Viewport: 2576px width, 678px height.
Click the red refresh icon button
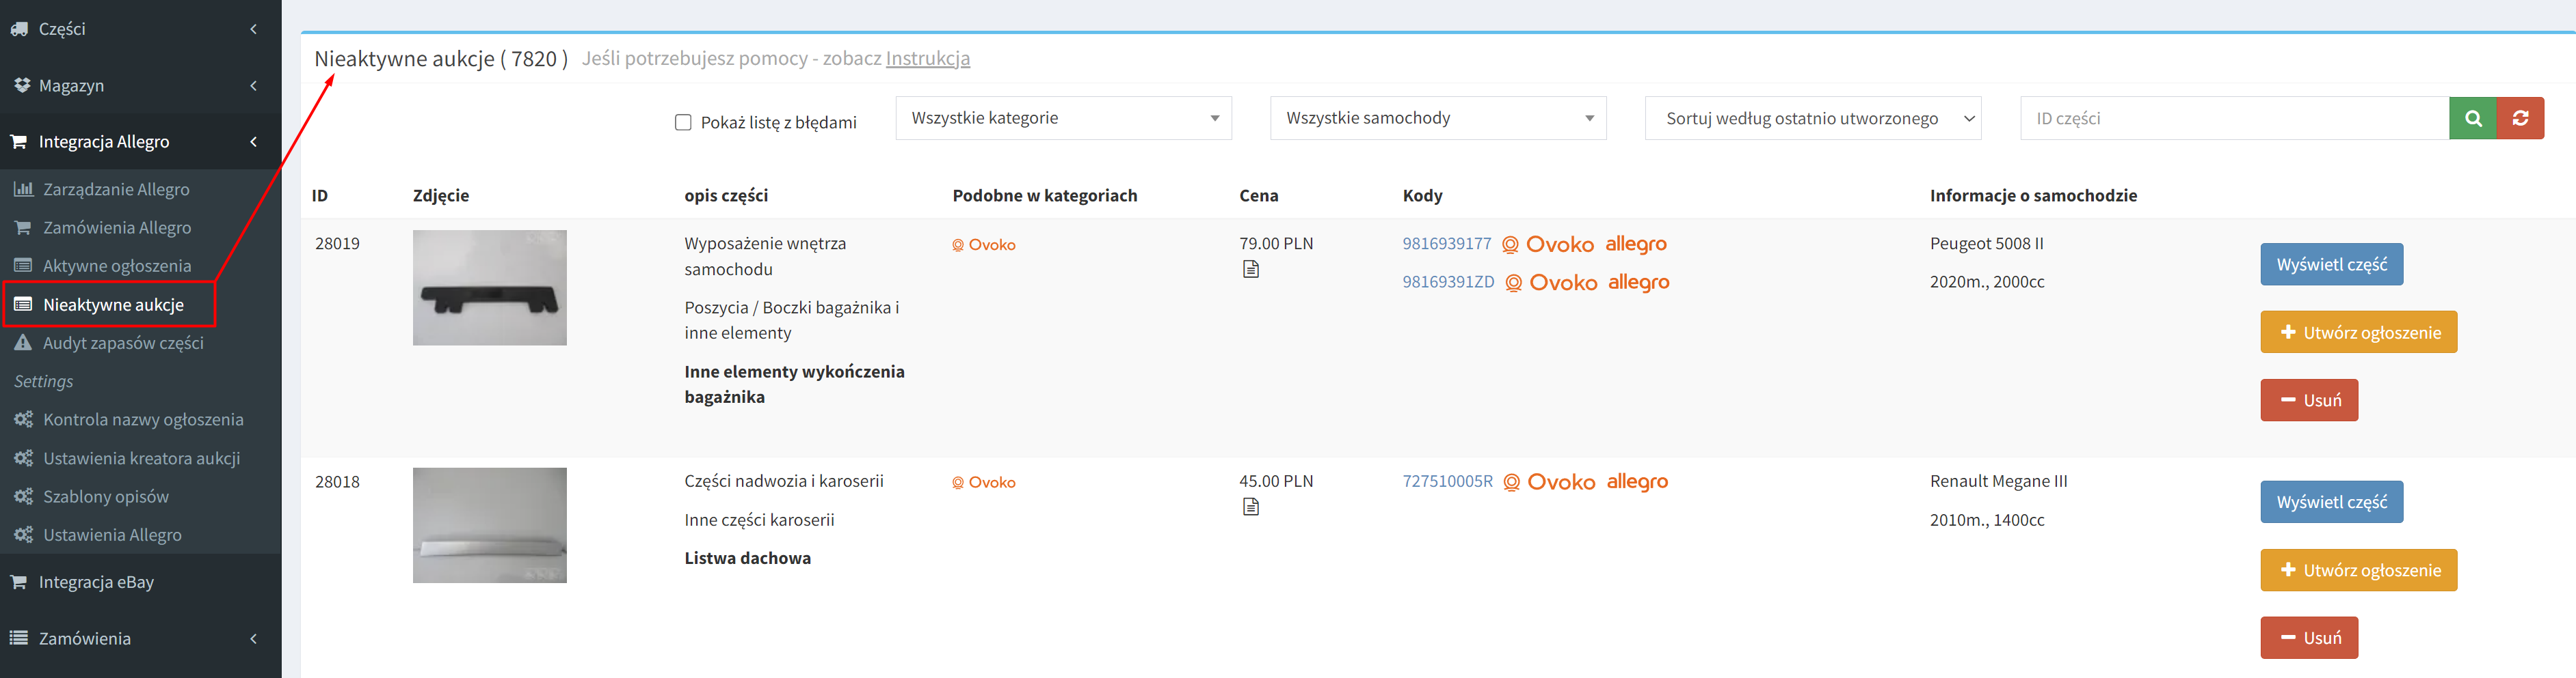(2520, 118)
